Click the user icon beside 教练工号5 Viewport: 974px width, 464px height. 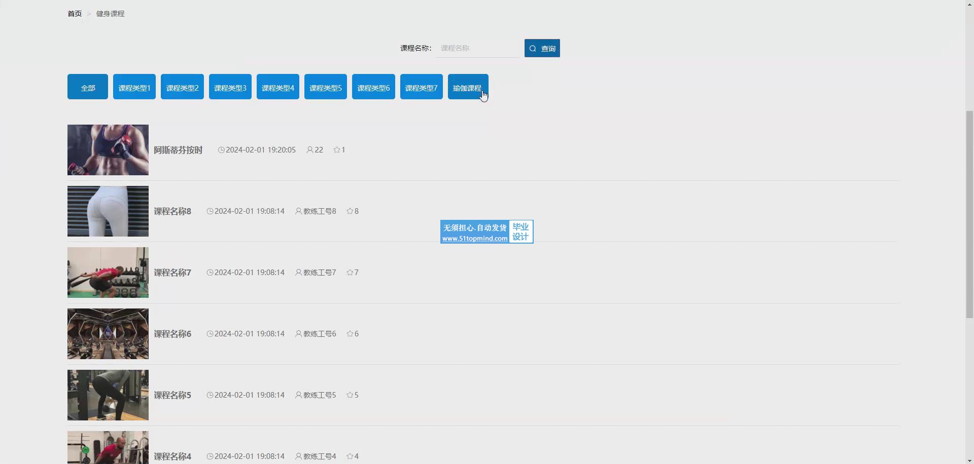click(x=299, y=395)
